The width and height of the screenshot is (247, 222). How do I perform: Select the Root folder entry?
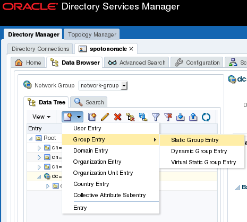pos(46,138)
